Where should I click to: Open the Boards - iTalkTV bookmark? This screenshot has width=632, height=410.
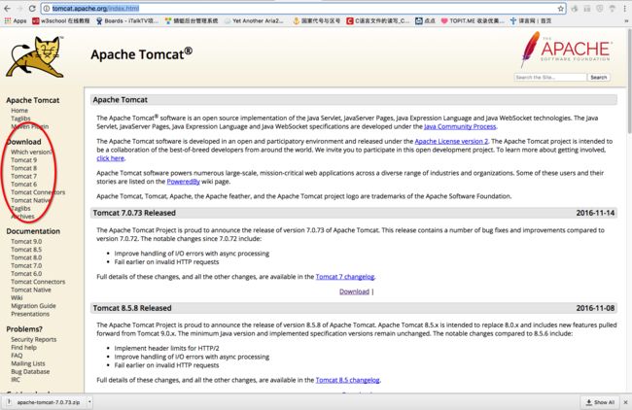[127, 21]
